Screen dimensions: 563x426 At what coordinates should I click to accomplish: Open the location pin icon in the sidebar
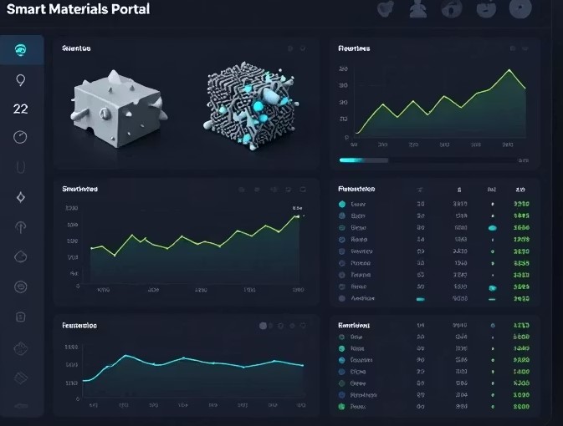(21, 81)
